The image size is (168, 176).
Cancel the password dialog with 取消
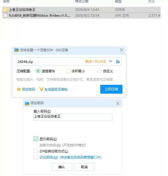click(x=84, y=167)
